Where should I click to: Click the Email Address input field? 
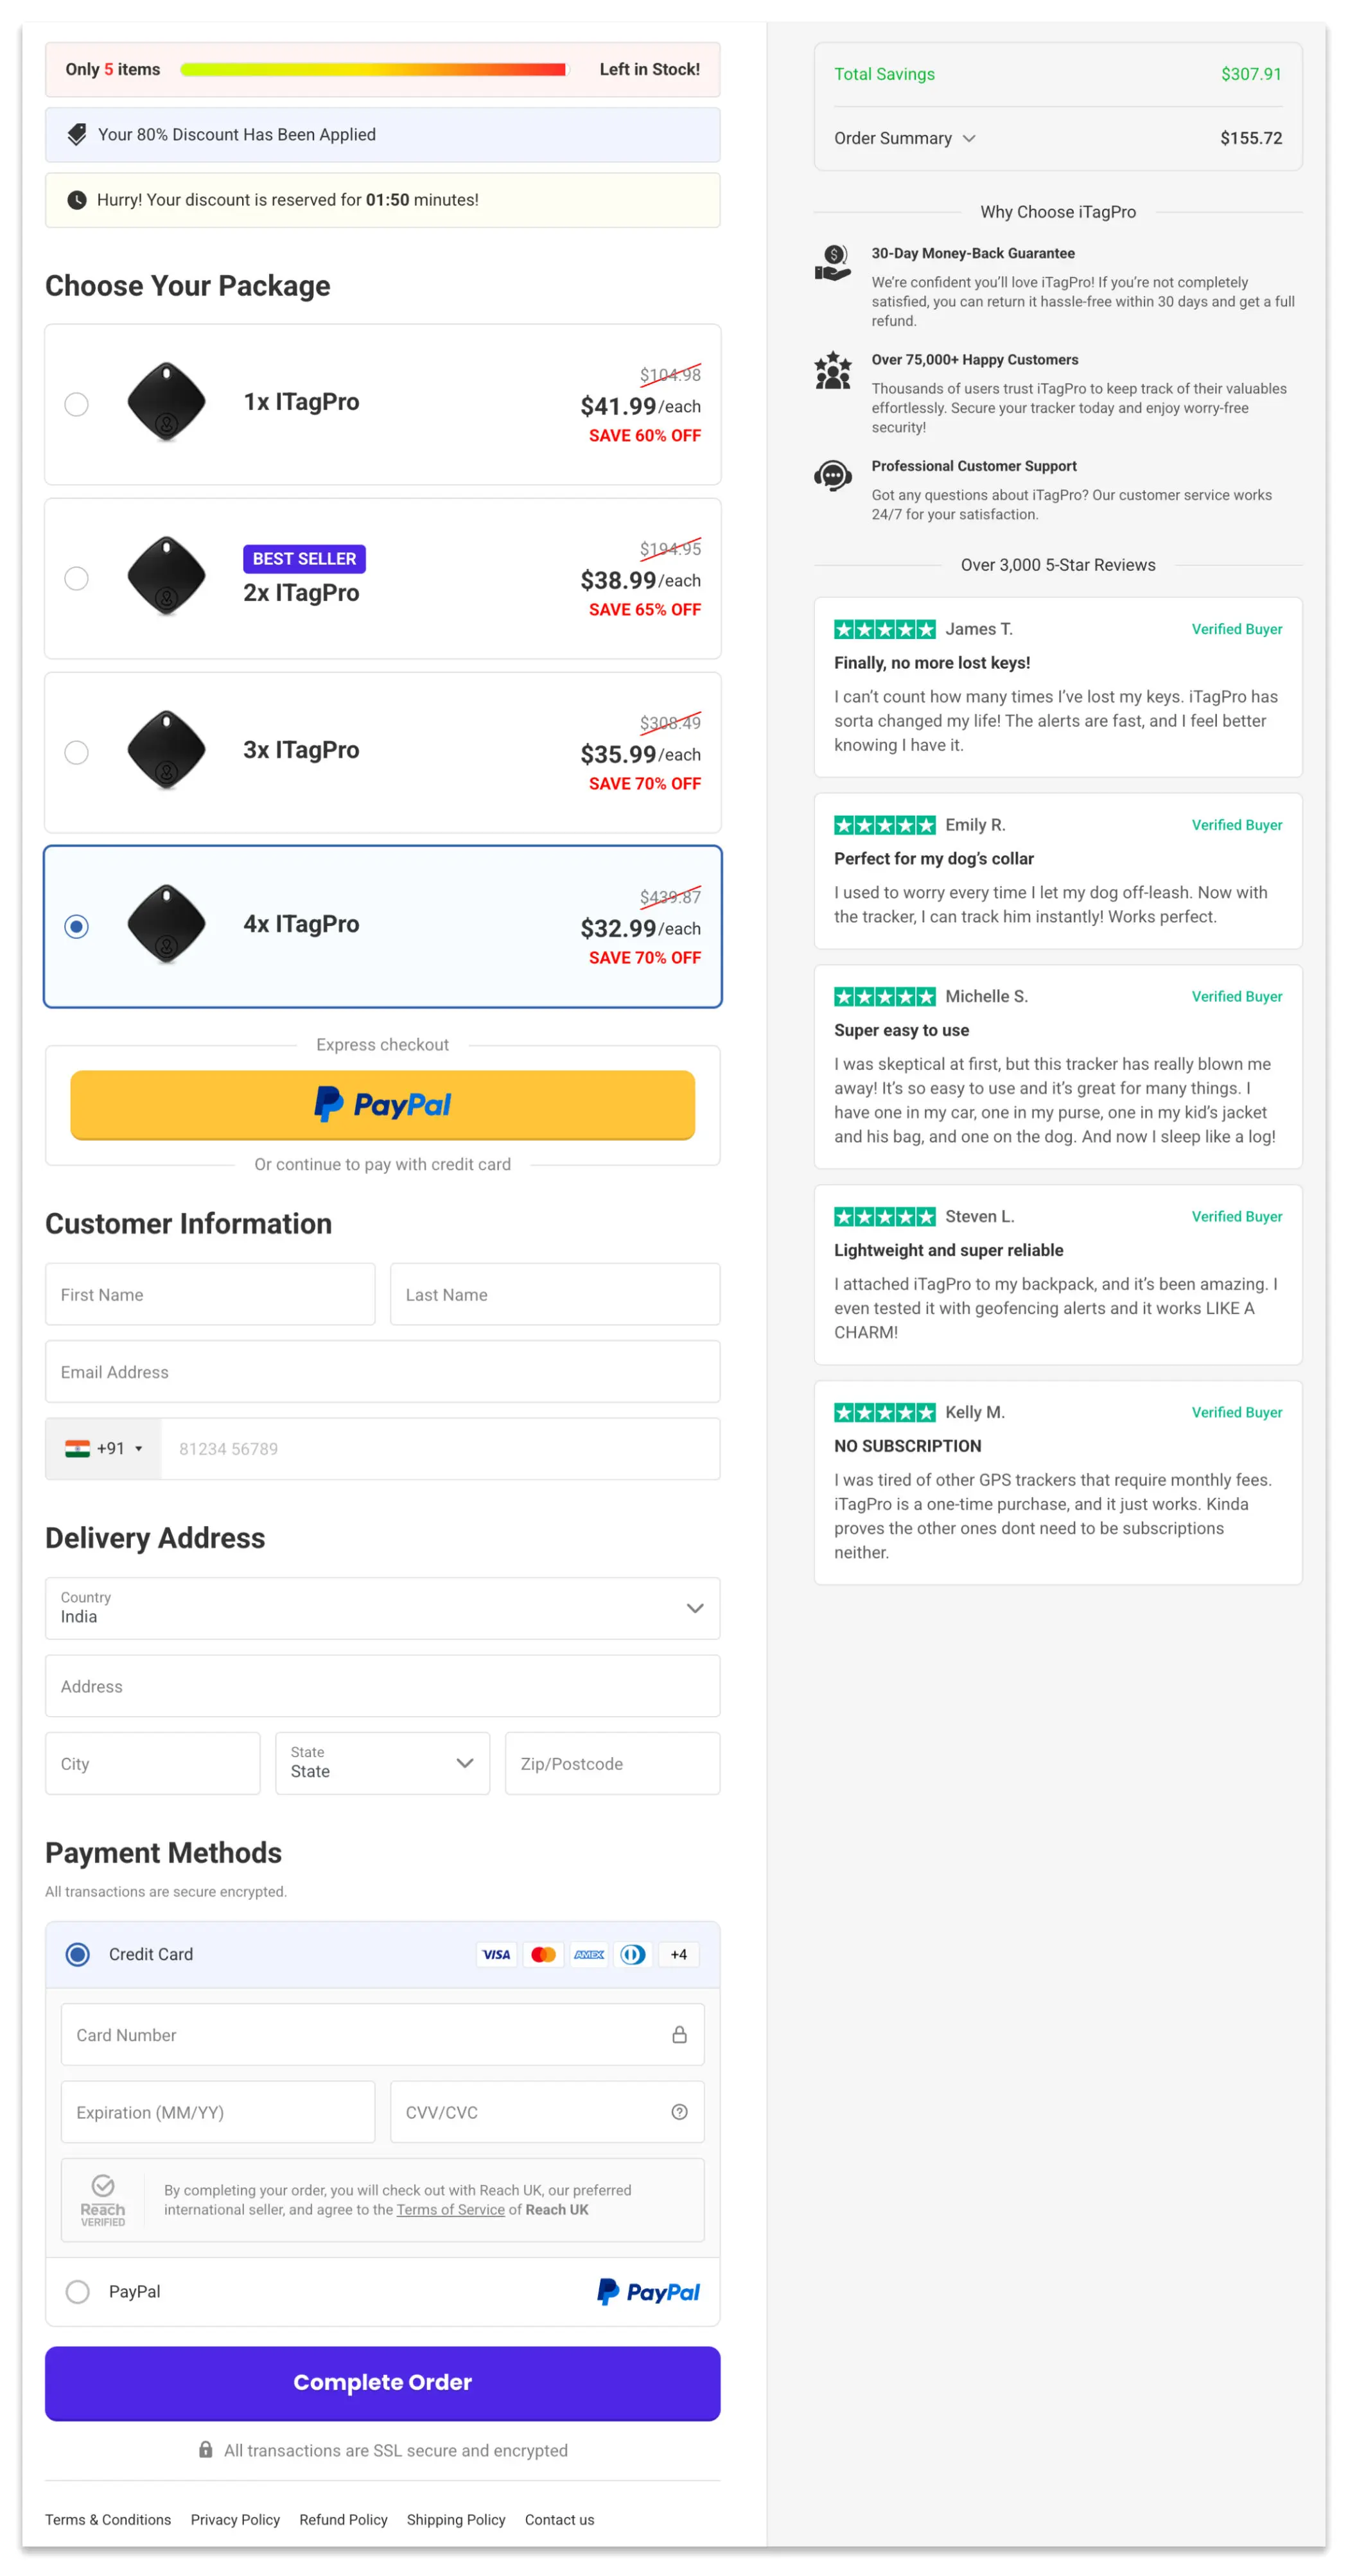[382, 1371]
